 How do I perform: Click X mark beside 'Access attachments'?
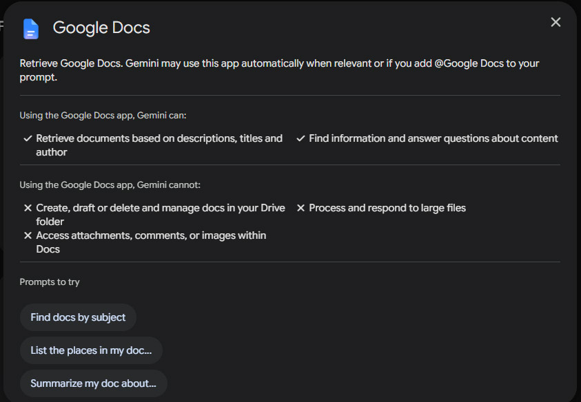point(28,235)
